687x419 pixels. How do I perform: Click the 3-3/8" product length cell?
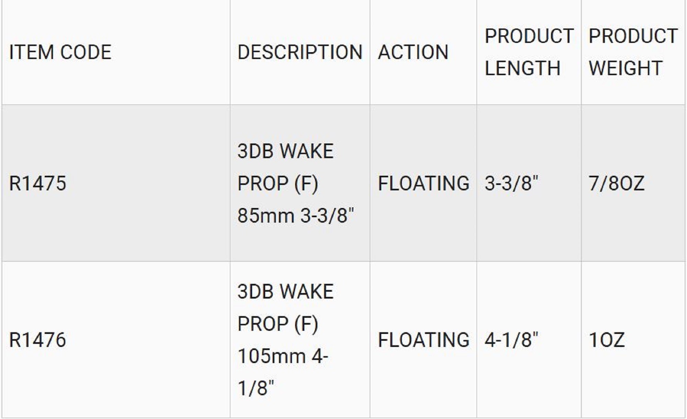(x=511, y=183)
